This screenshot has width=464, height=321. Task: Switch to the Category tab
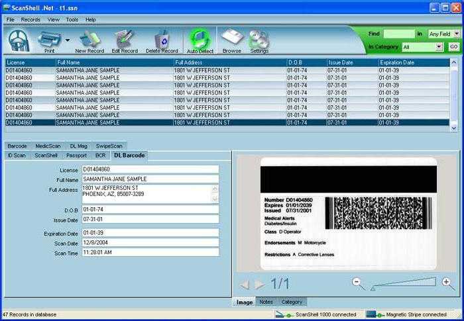tap(292, 302)
